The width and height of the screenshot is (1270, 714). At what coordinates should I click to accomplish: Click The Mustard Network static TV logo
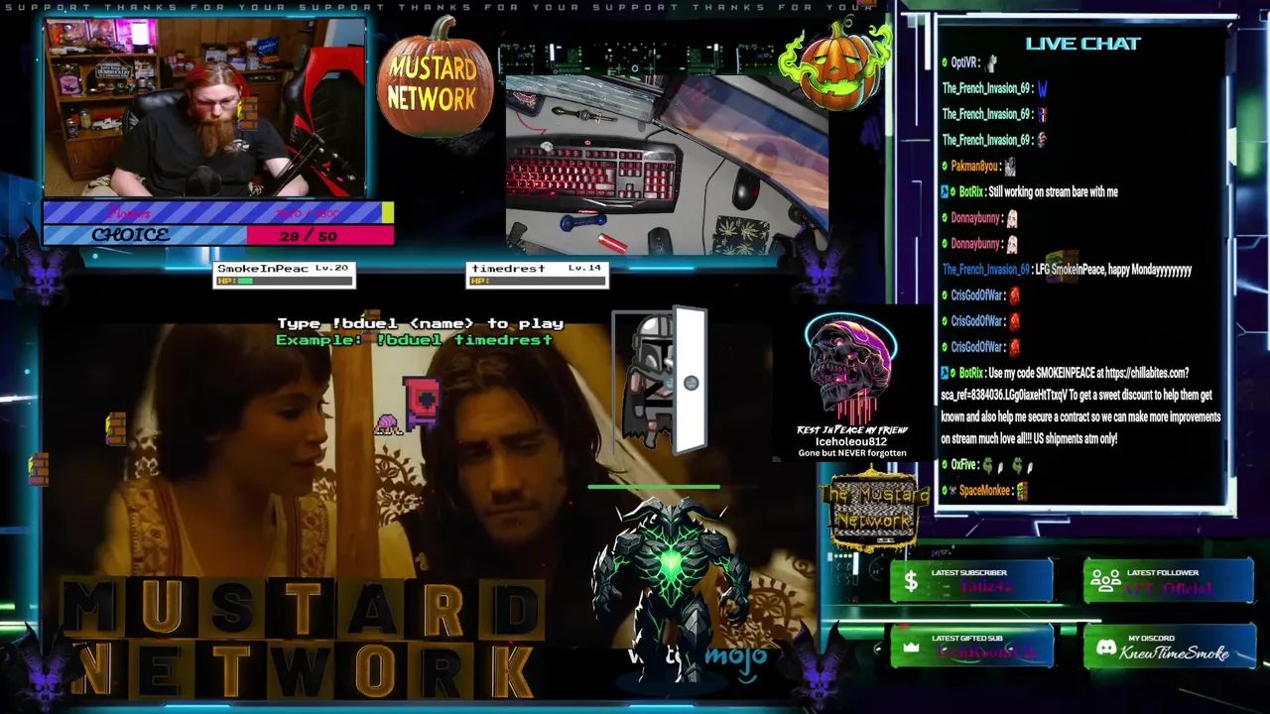873,512
